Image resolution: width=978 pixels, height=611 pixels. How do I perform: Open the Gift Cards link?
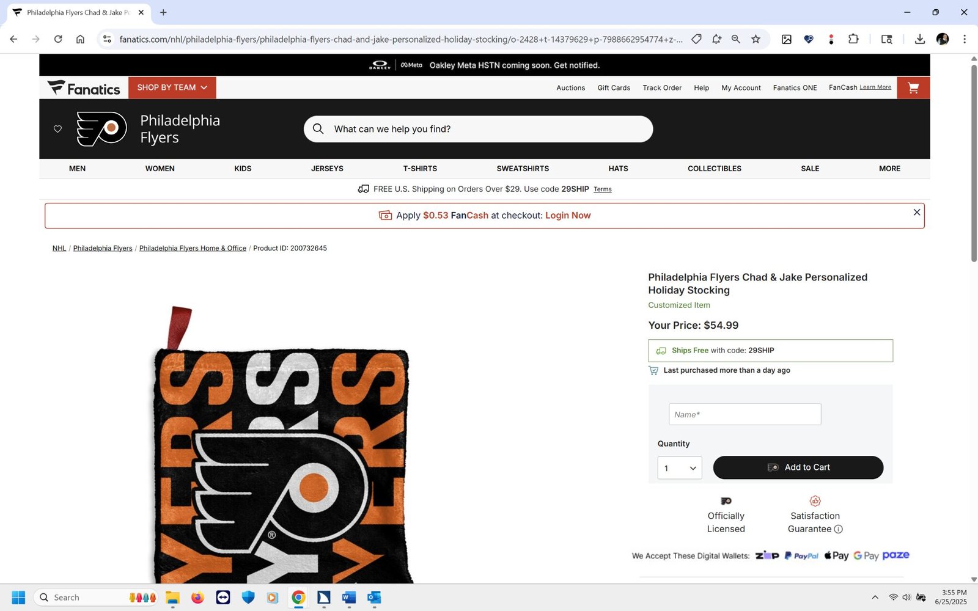(x=614, y=88)
